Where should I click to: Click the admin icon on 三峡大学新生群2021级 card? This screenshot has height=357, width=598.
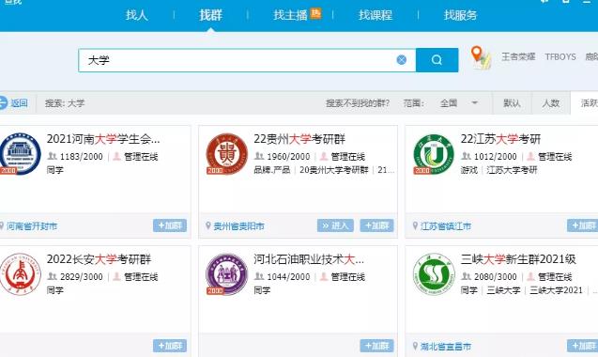pos(531,276)
